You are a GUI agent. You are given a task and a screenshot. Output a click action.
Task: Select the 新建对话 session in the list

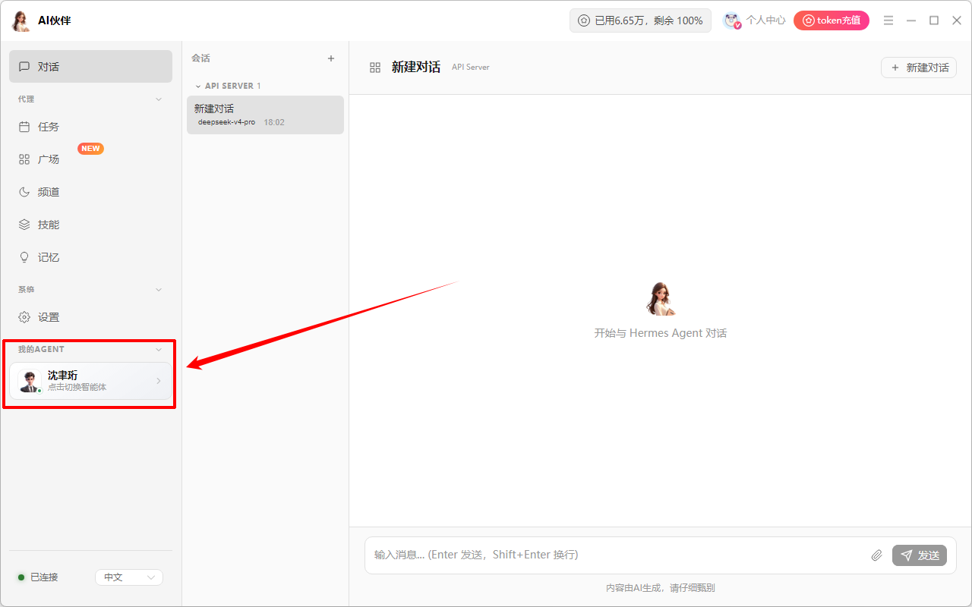tap(265, 115)
